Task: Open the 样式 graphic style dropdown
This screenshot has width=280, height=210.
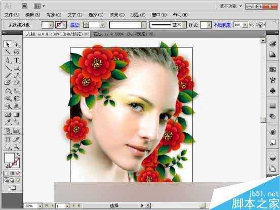Action: click(209, 25)
